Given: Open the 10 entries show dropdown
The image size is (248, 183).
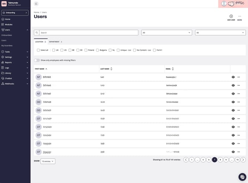Looking at the screenshot, I should [48, 161].
